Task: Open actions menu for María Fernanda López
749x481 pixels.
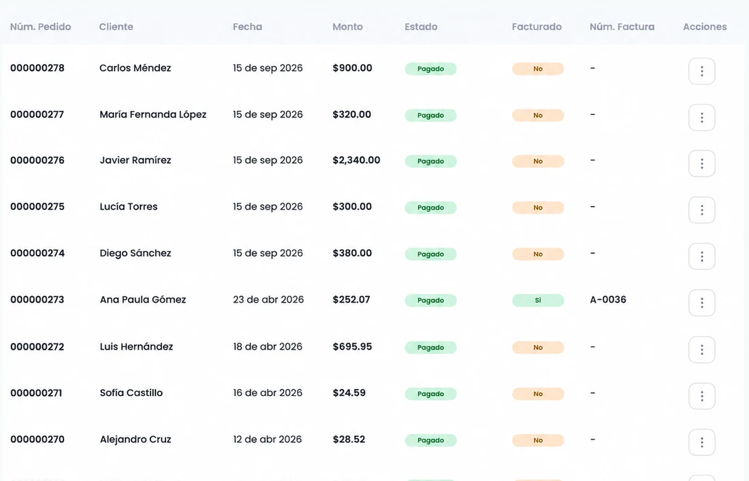Action: tap(702, 118)
